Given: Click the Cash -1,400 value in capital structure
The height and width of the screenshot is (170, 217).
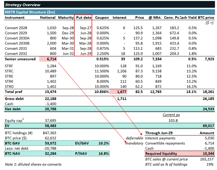Looking at the screenshot, I should click(51, 104).
